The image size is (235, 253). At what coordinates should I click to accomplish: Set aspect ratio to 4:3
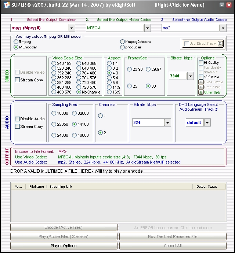[x=109, y=73]
